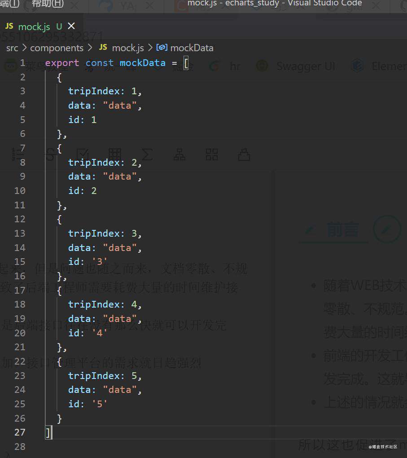Click the closing bracket on line 27
The height and width of the screenshot is (458, 407).
click(48, 432)
